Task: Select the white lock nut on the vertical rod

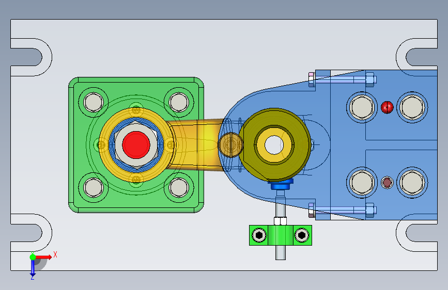Action: (280, 221)
